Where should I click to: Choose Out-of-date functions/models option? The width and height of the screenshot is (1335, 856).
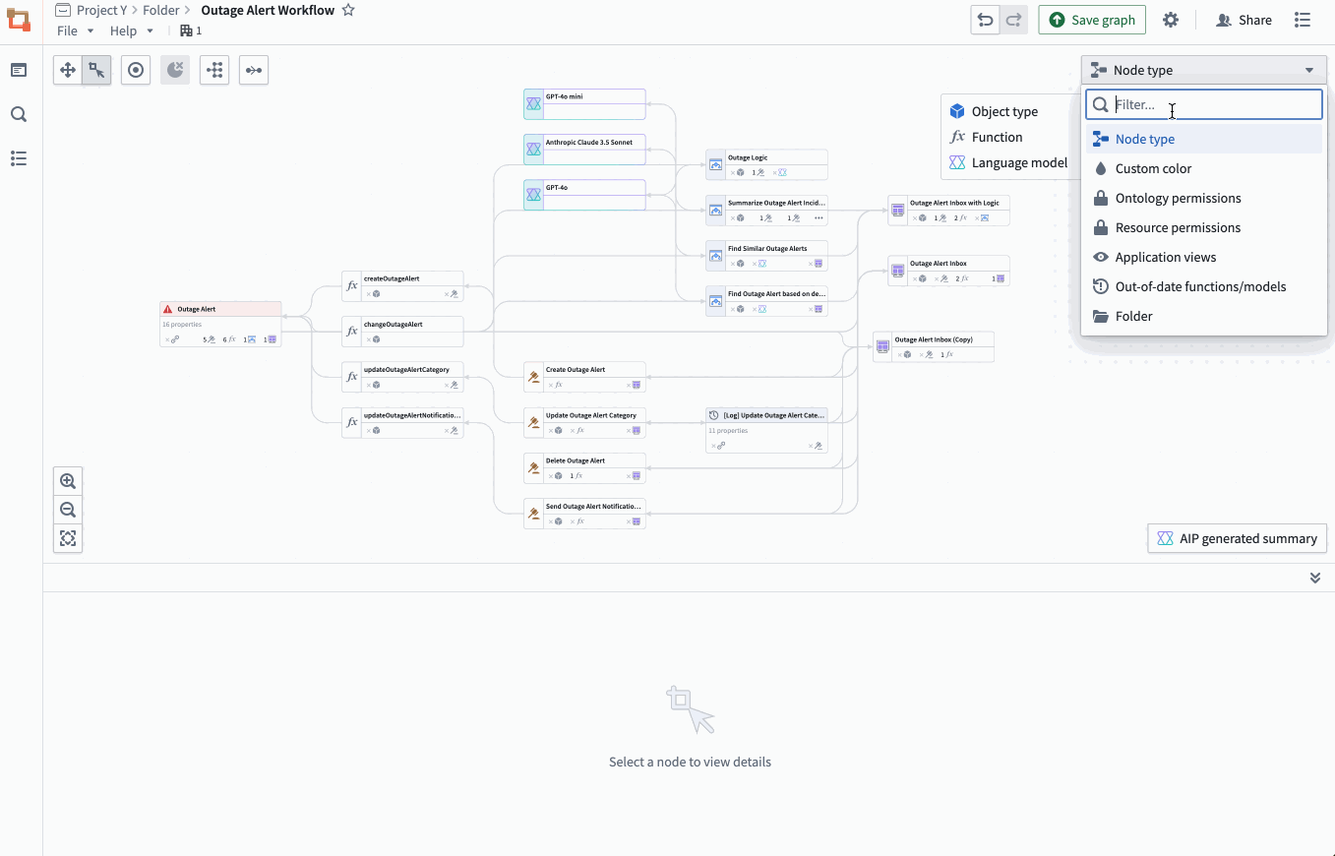coord(1204,286)
